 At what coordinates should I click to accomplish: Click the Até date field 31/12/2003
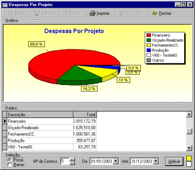[x=142, y=161]
